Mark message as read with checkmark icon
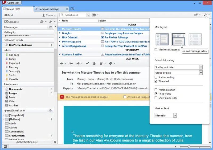 (x=87, y=63)
